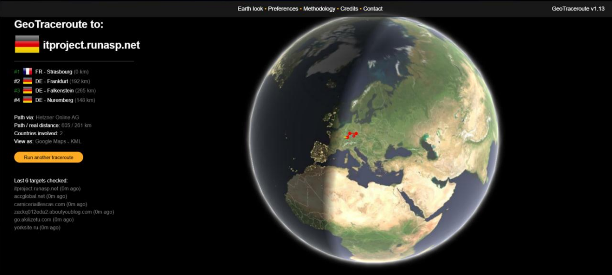Open the path in Google Maps
Image resolution: width=612 pixels, height=275 pixels.
coord(51,141)
